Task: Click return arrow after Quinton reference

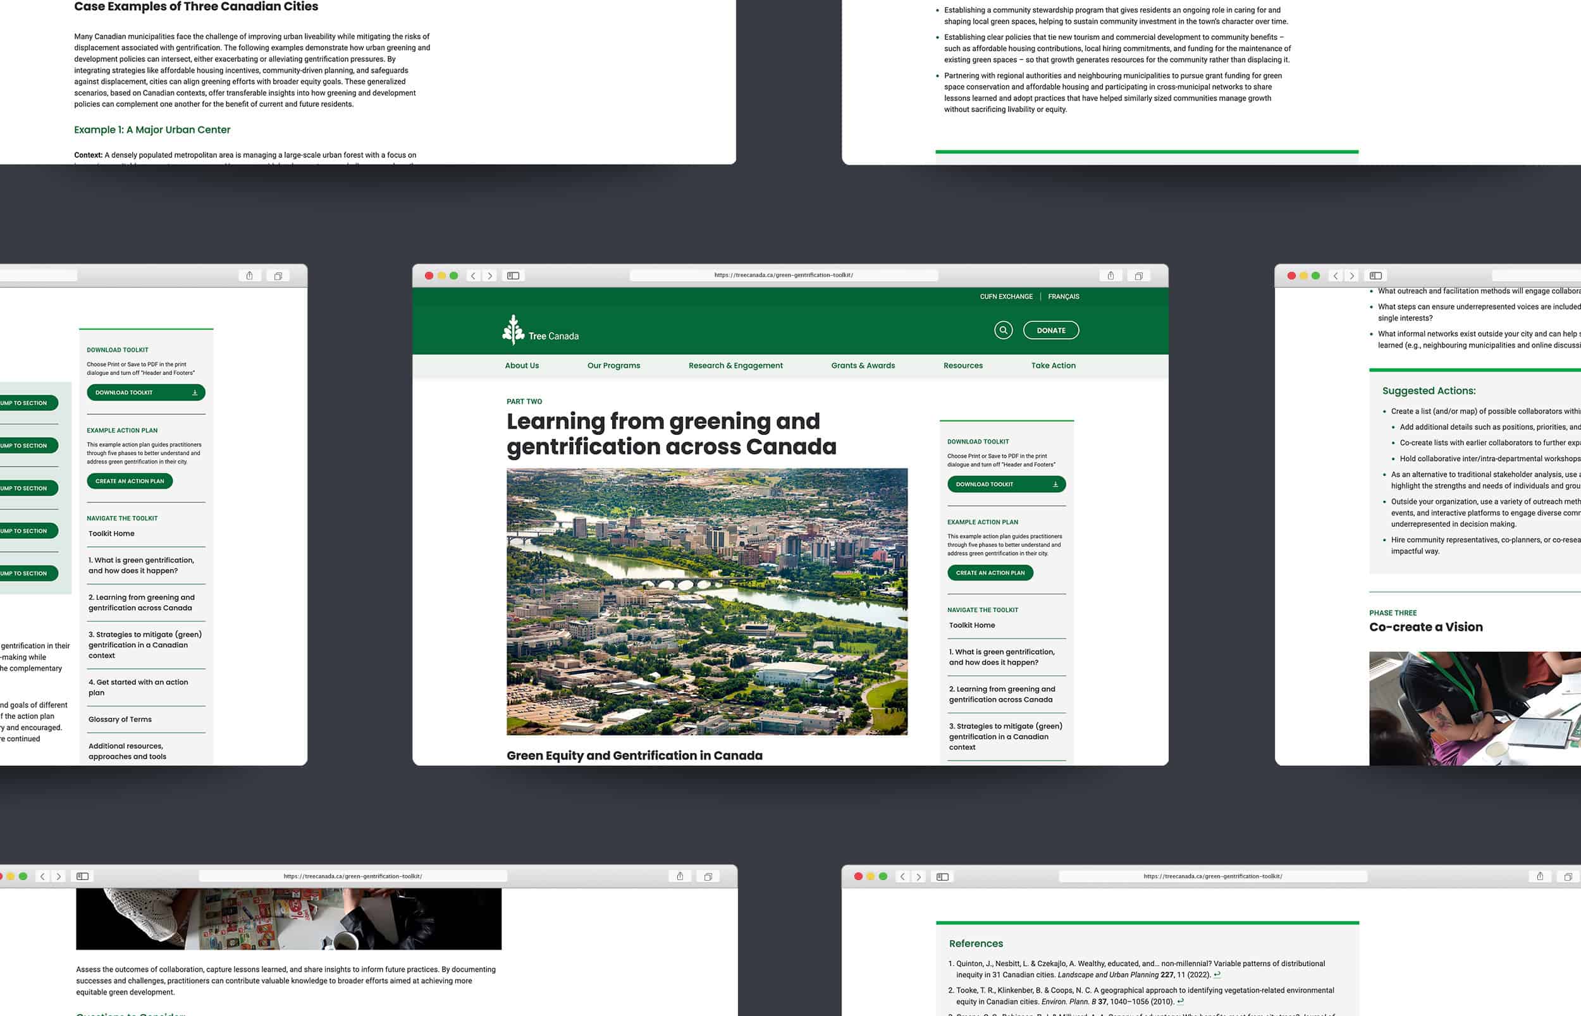Action: [1217, 974]
